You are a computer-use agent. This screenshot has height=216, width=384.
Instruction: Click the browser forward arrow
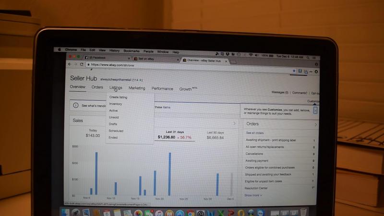[x=76, y=64]
